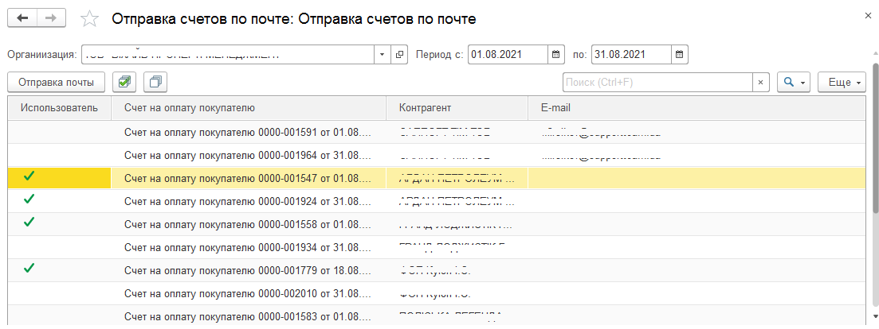
Task: Click the 'Отправка почты' button
Action: point(56,82)
